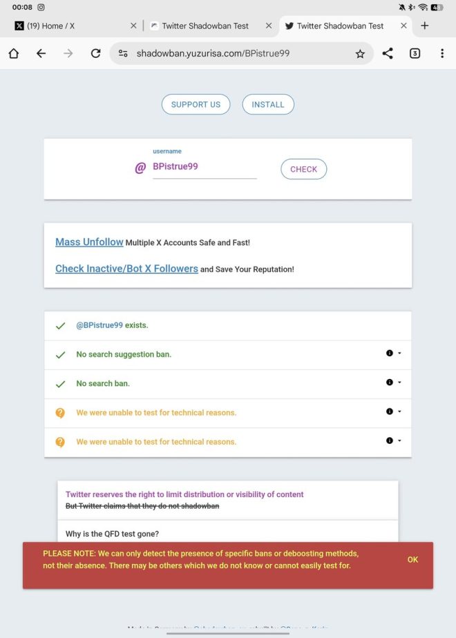
Task: Tap the site settings icon in address bar
Action: pyautogui.click(x=123, y=53)
